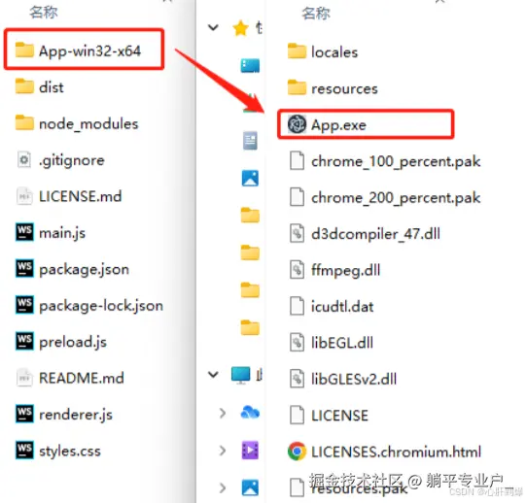Click the .gitignore file icon
Screen dimensions: 527x503
coord(24,159)
